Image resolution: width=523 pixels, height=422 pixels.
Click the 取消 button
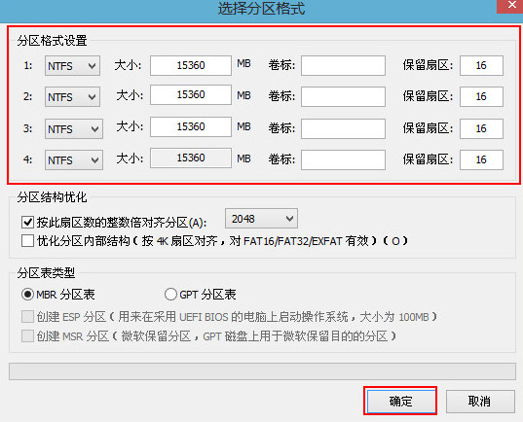(x=480, y=401)
